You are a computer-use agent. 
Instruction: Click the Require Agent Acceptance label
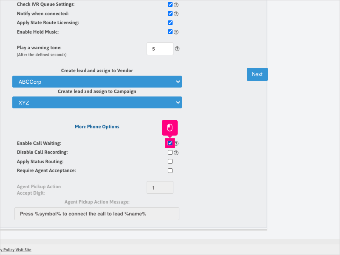click(46, 171)
